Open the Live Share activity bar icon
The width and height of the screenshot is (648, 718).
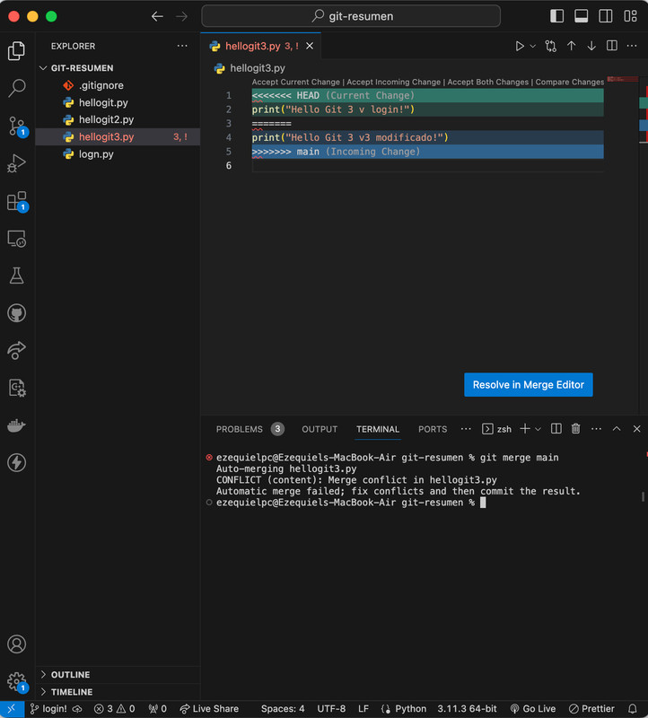point(16,350)
